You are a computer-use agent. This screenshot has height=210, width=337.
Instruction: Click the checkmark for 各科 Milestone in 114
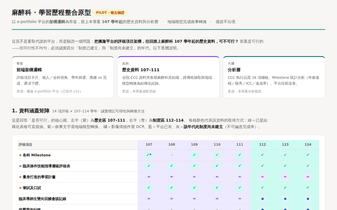[x=308, y=155]
